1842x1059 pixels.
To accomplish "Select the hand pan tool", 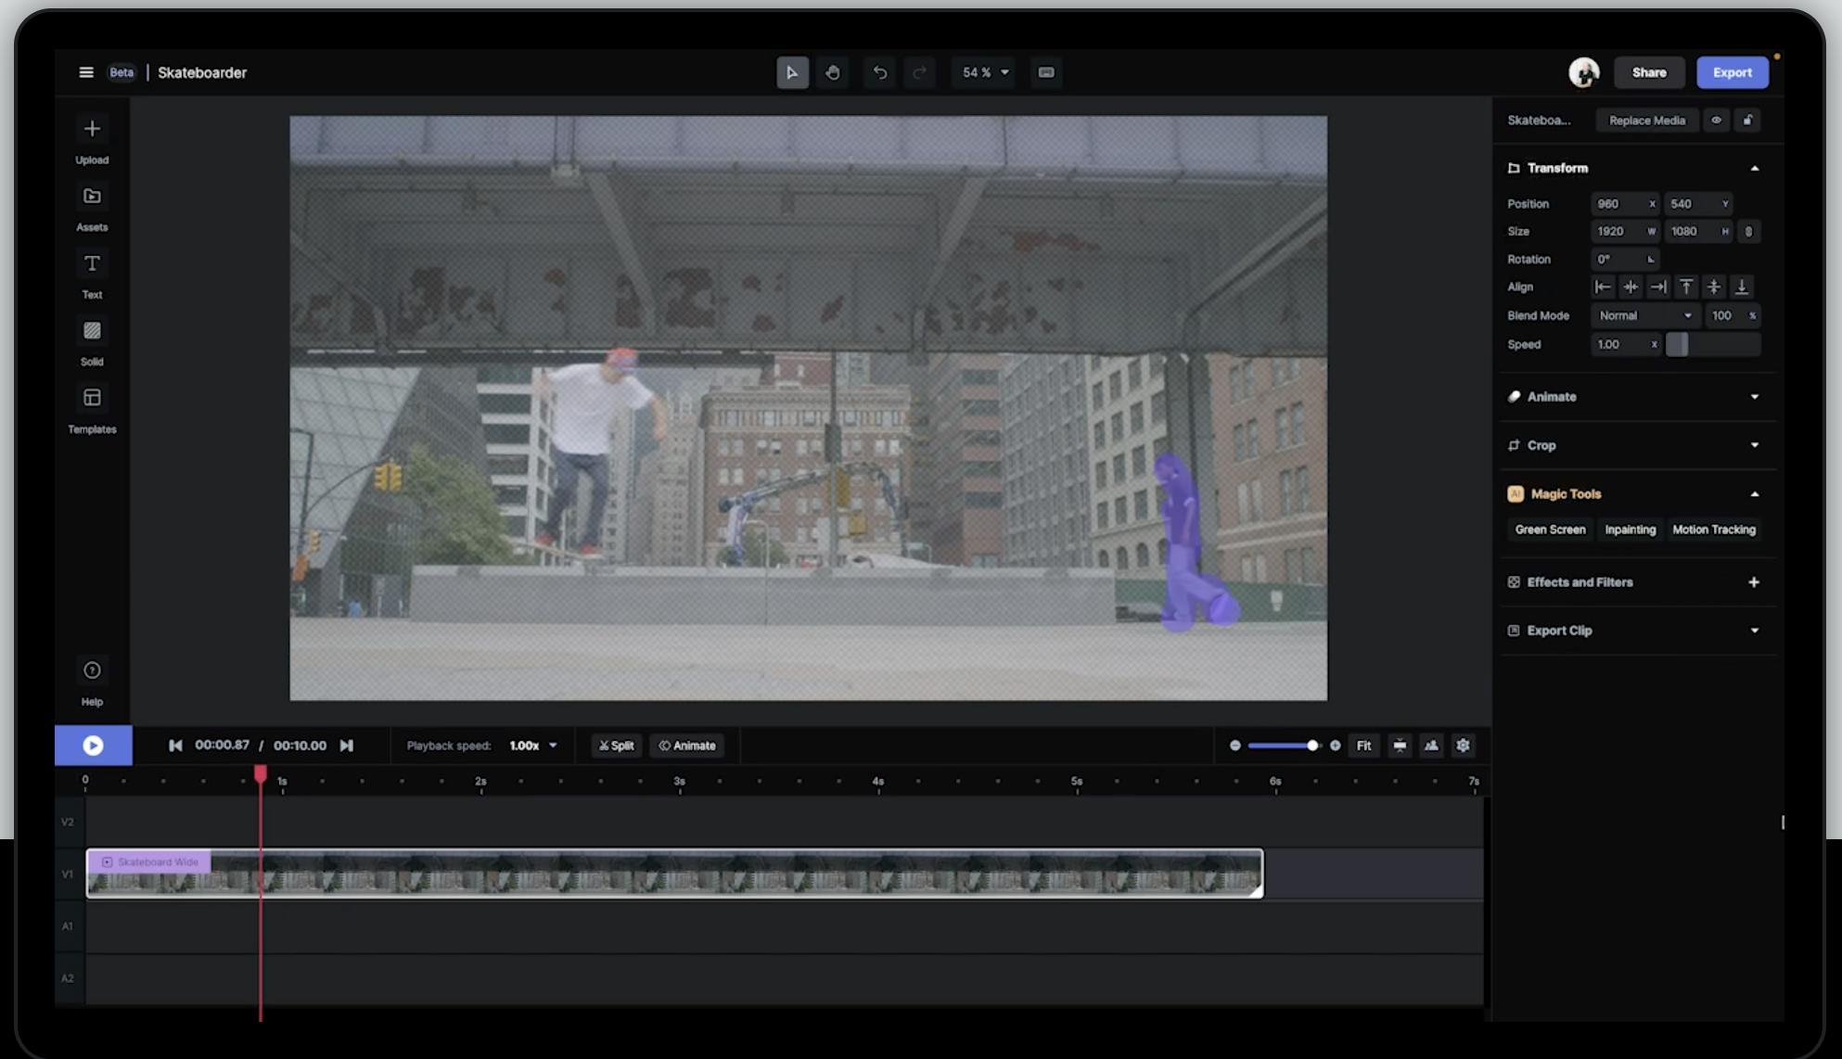I will pyautogui.click(x=832, y=72).
